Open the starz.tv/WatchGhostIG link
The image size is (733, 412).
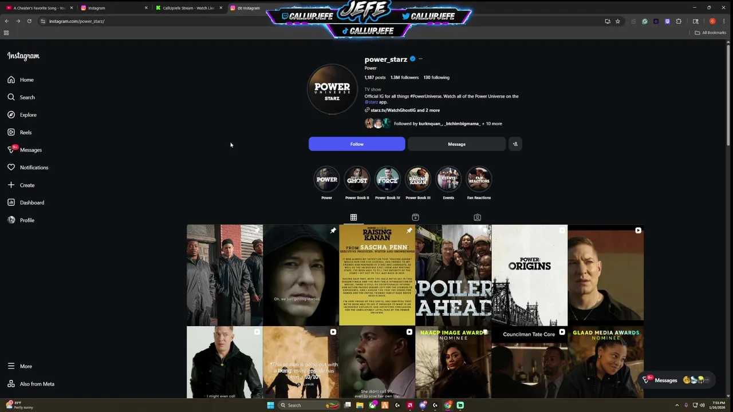[405, 110]
